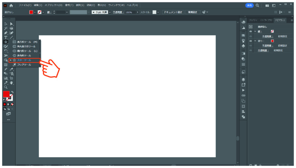Screen dimensions: 296x168
Task: Enable Draw Behind mode
Action: coord(8,109)
